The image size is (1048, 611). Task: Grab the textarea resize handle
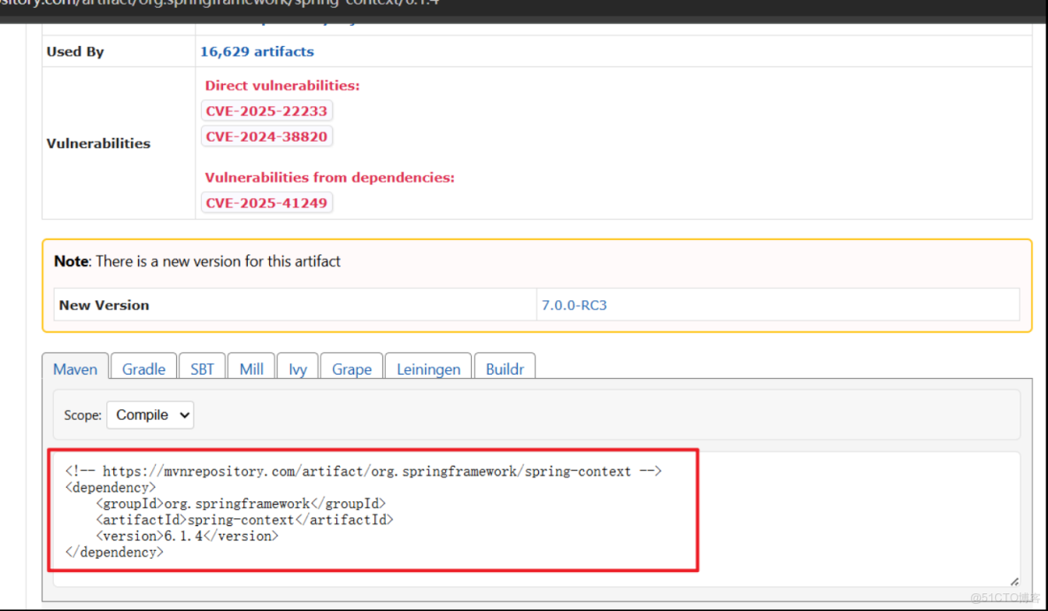[1013, 582]
